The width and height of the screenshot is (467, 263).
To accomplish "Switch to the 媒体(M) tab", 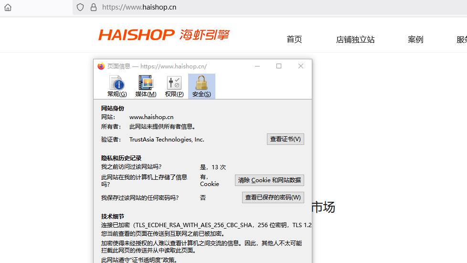I will [x=146, y=86].
